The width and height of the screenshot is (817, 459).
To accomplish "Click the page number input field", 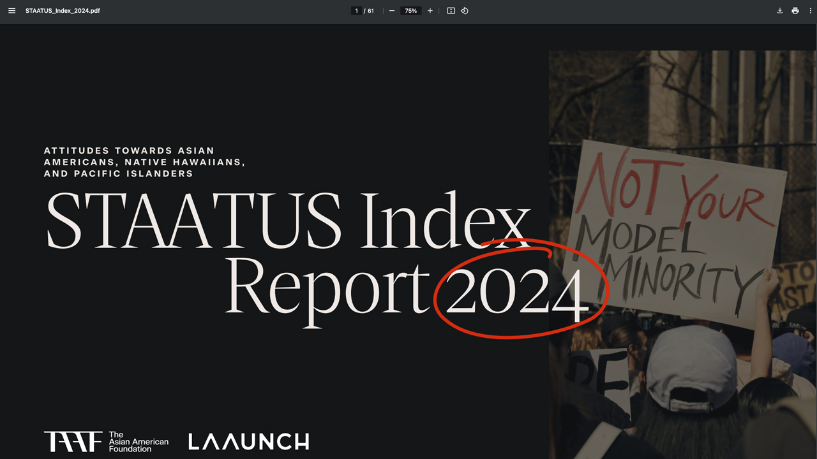I will [356, 11].
